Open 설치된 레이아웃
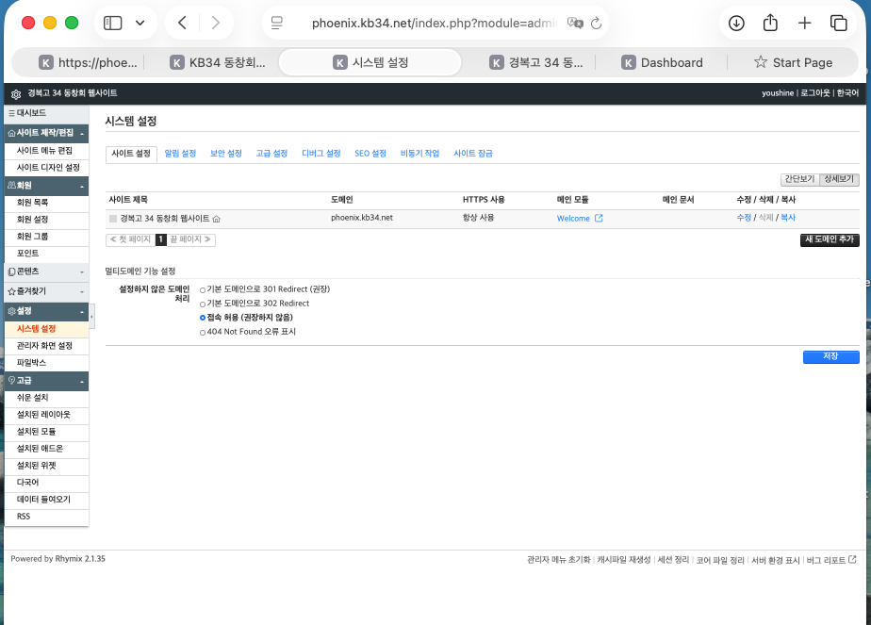This screenshot has width=871, height=625. pyautogui.click(x=46, y=415)
